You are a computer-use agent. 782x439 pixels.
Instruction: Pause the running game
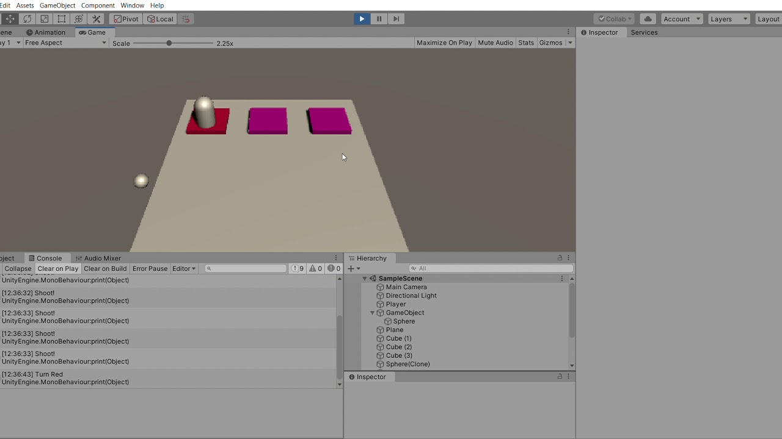tap(379, 19)
